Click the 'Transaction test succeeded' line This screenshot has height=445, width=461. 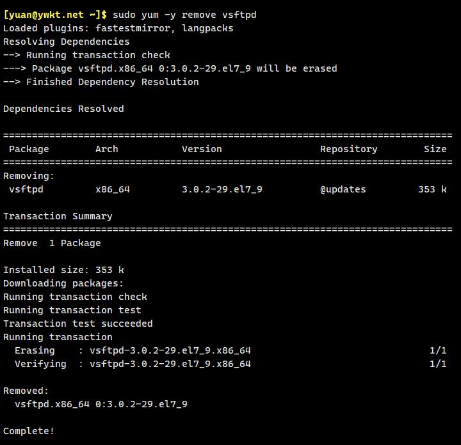(77, 324)
